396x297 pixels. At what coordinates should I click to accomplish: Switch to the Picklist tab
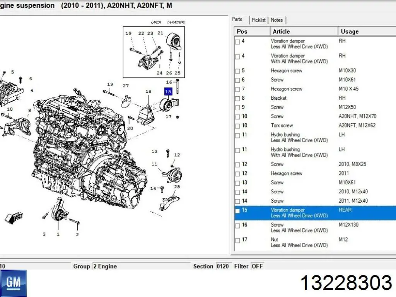[x=258, y=20]
